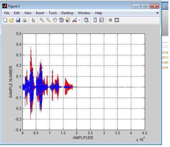Click the Figure 1 title text
Image resolution: width=170 pixels, height=147 pixels.
(x=14, y=6)
